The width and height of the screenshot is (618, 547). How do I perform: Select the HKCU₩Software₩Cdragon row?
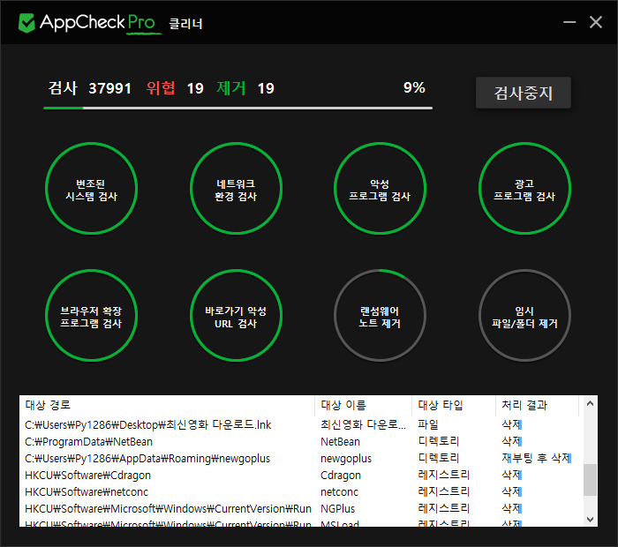pyautogui.click(x=302, y=476)
